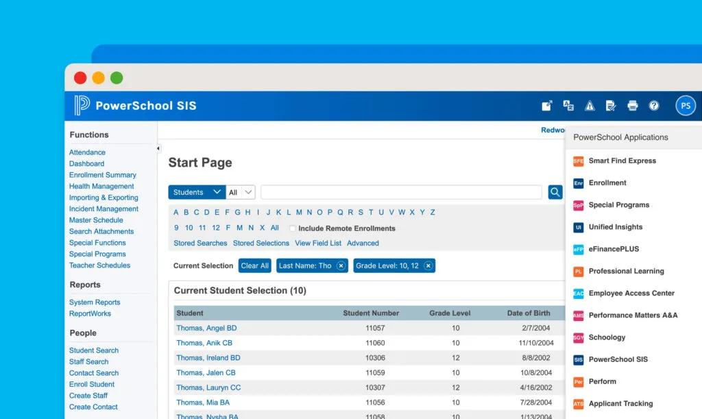The height and width of the screenshot is (419, 702).
Task: Open Stored Searches link
Action: [200, 243]
